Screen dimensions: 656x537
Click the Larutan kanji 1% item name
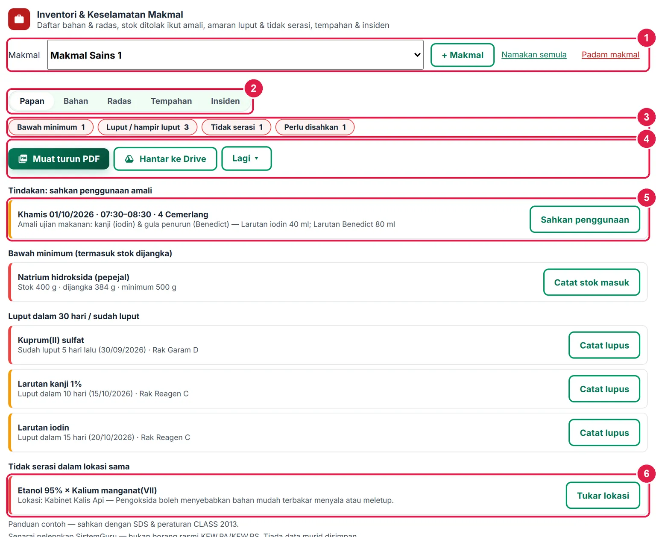[50, 384]
